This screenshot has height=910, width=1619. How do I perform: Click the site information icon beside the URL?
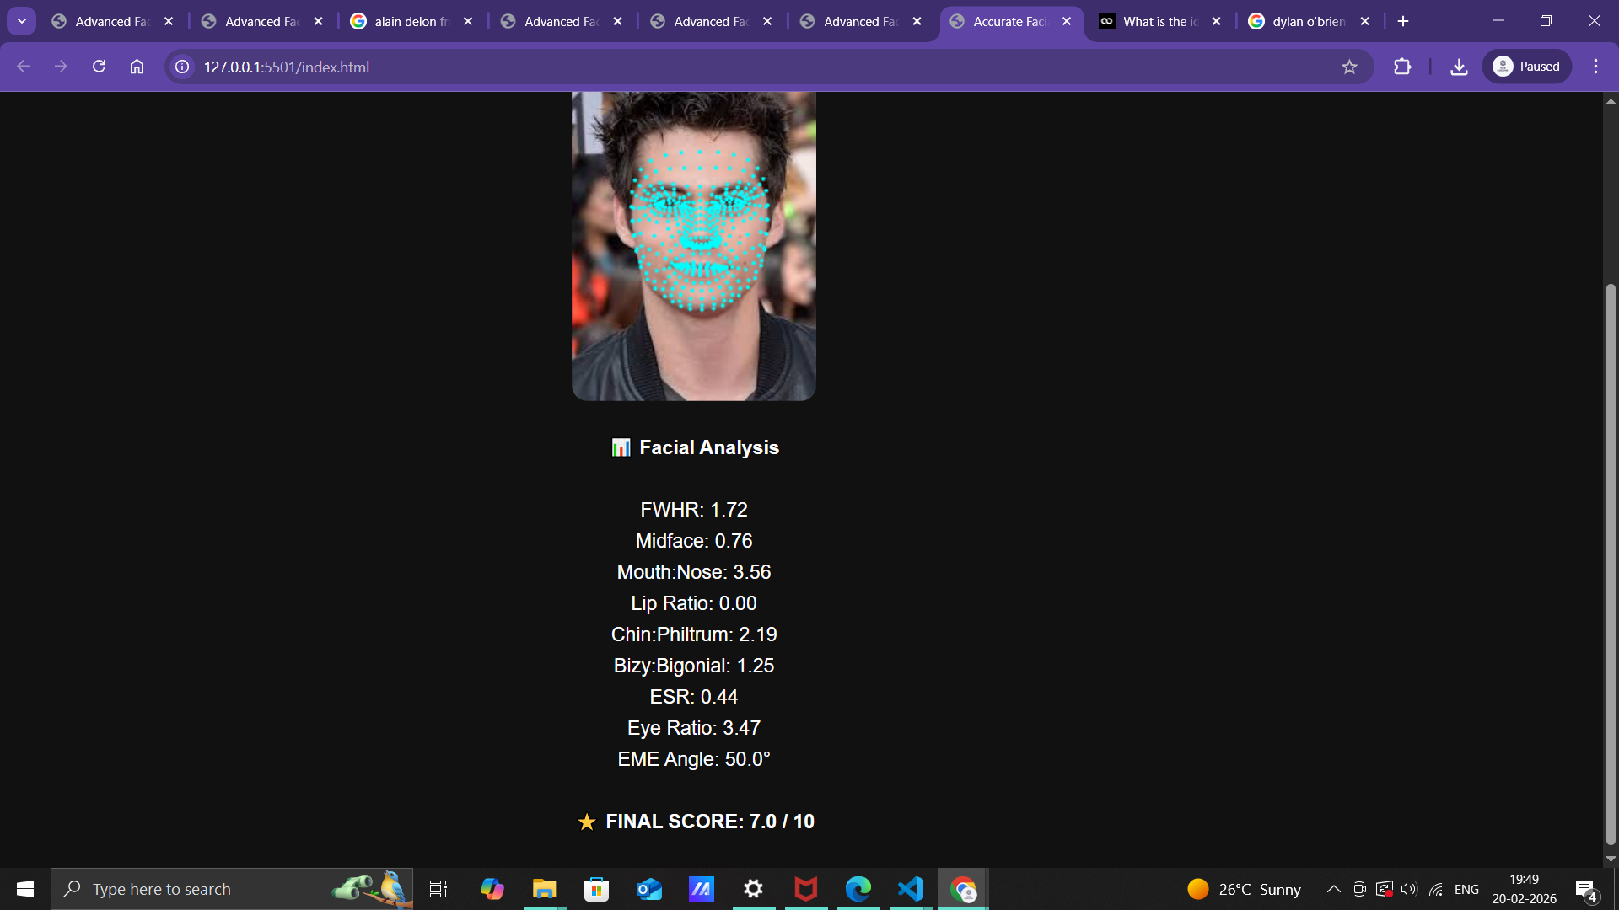coord(181,67)
